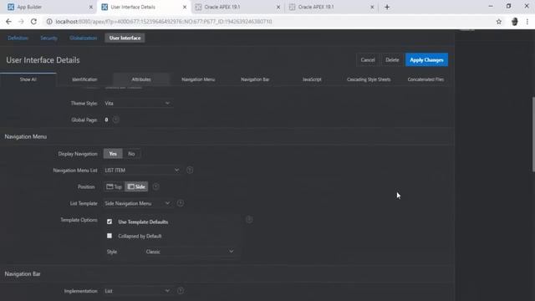The width and height of the screenshot is (535, 301).
Task: Open help for Template Options
Action: tap(249, 219)
